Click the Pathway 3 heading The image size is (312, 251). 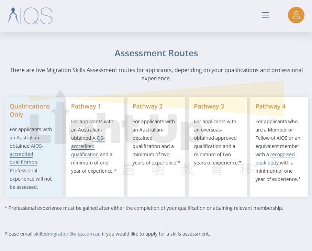click(209, 106)
